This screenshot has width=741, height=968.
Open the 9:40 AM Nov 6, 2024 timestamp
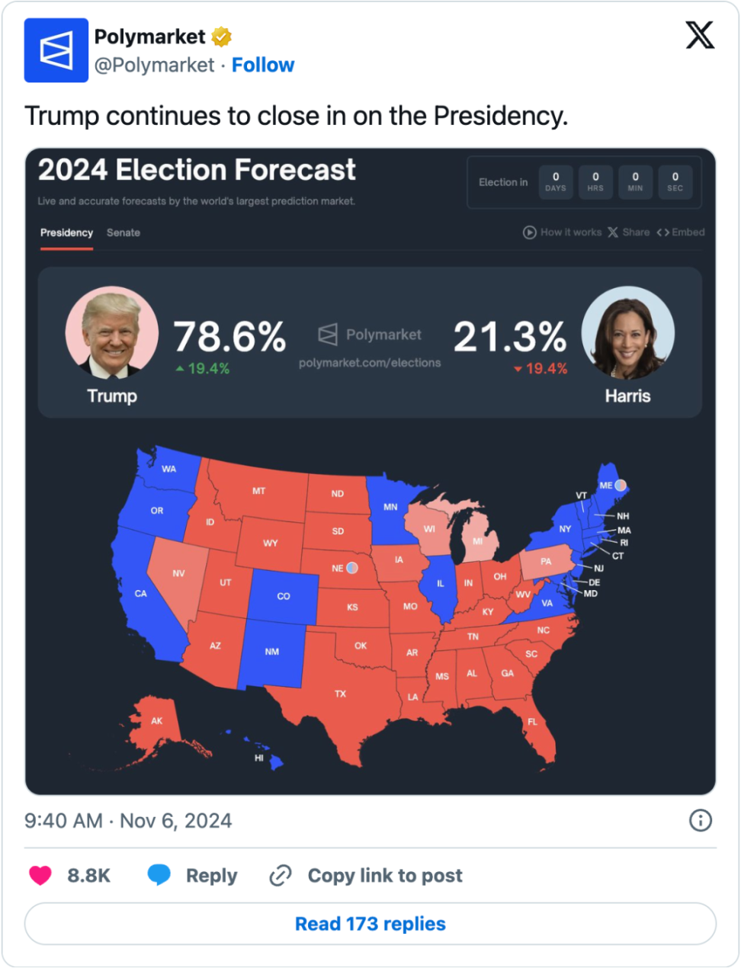pyautogui.click(x=128, y=821)
